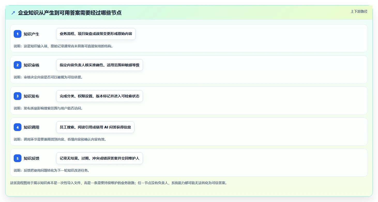
Task: Click the box 业务流程、项目复盘或政策变更形成原始内容
Action: [x=96, y=34]
